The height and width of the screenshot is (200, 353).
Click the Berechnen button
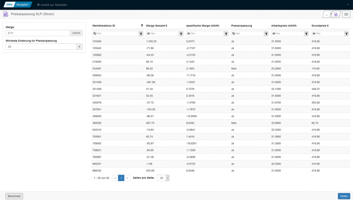pos(14,196)
